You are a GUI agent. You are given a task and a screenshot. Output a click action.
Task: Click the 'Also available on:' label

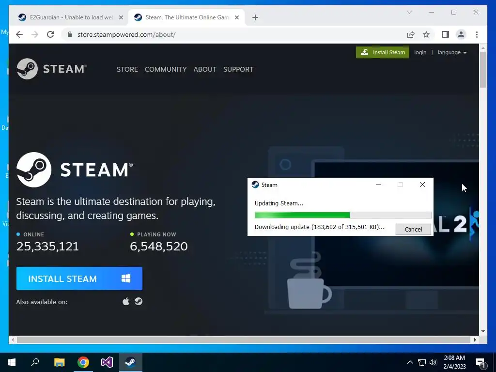42,302
